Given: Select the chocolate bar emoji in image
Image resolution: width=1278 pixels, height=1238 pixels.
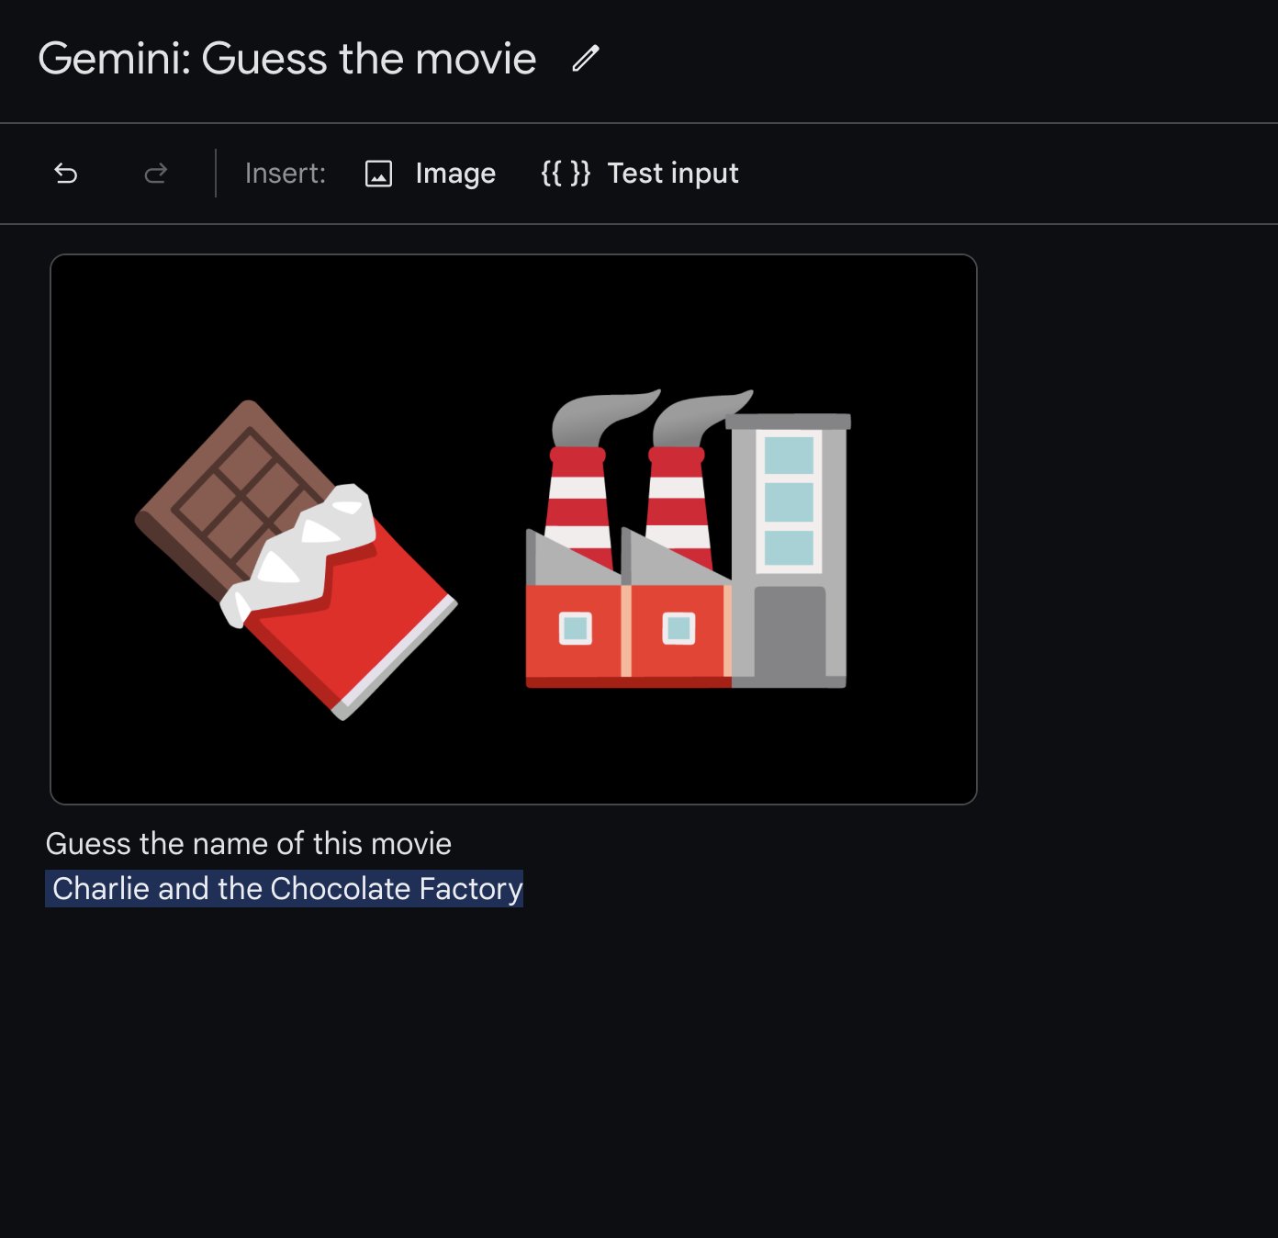Looking at the screenshot, I should click(x=296, y=559).
